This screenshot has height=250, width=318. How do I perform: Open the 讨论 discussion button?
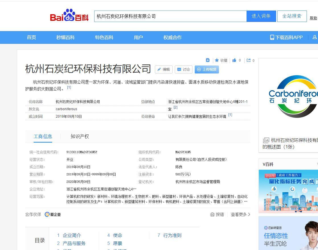(x=183, y=69)
